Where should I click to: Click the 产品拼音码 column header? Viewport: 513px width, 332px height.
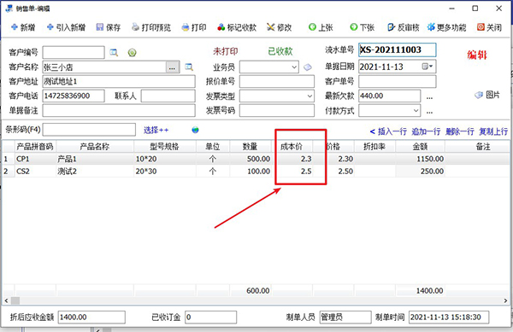[x=35, y=147]
